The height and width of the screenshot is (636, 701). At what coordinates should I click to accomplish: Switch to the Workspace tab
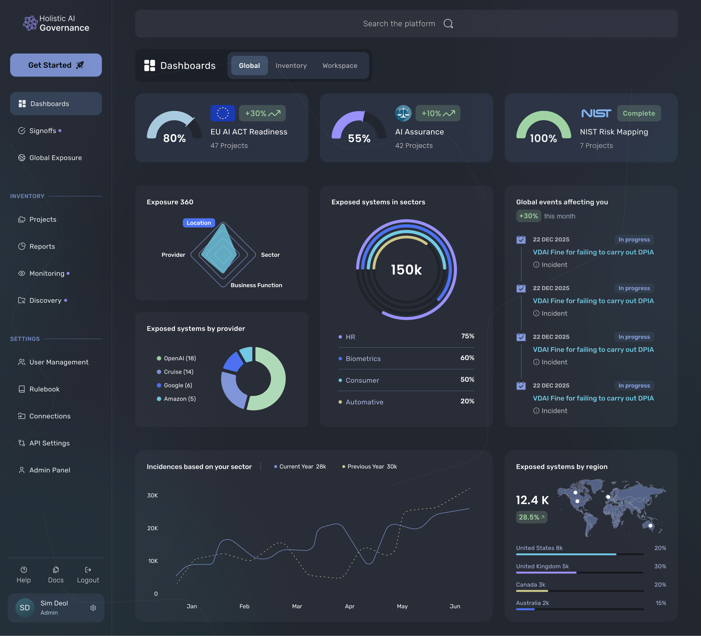pos(340,66)
